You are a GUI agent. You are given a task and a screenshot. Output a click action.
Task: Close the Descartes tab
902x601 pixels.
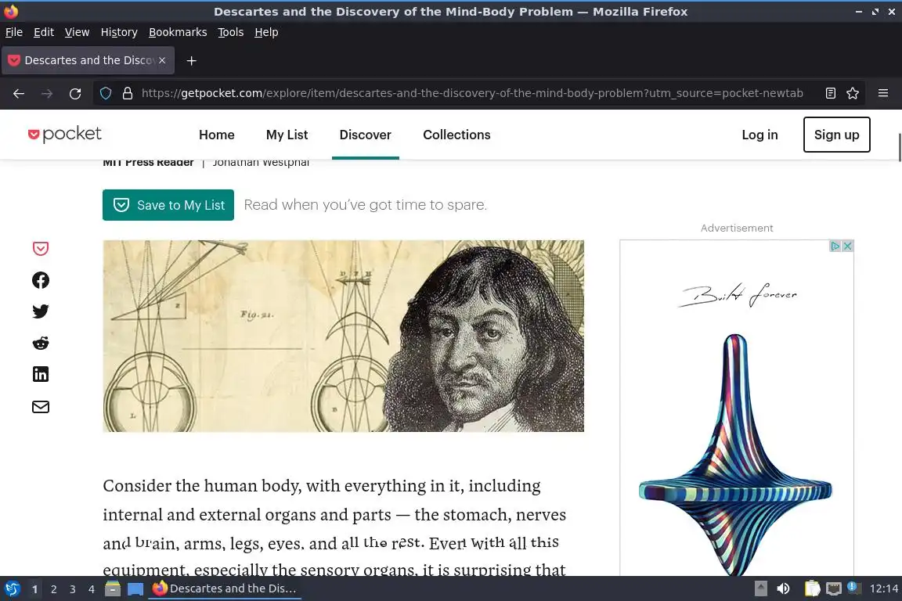[x=162, y=59]
